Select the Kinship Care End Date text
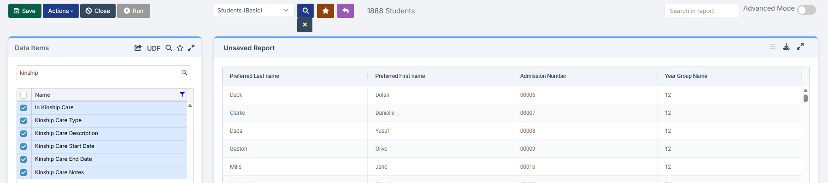Image resolution: width=828 pixels, height=183 pixels. [x=64, y=159]
